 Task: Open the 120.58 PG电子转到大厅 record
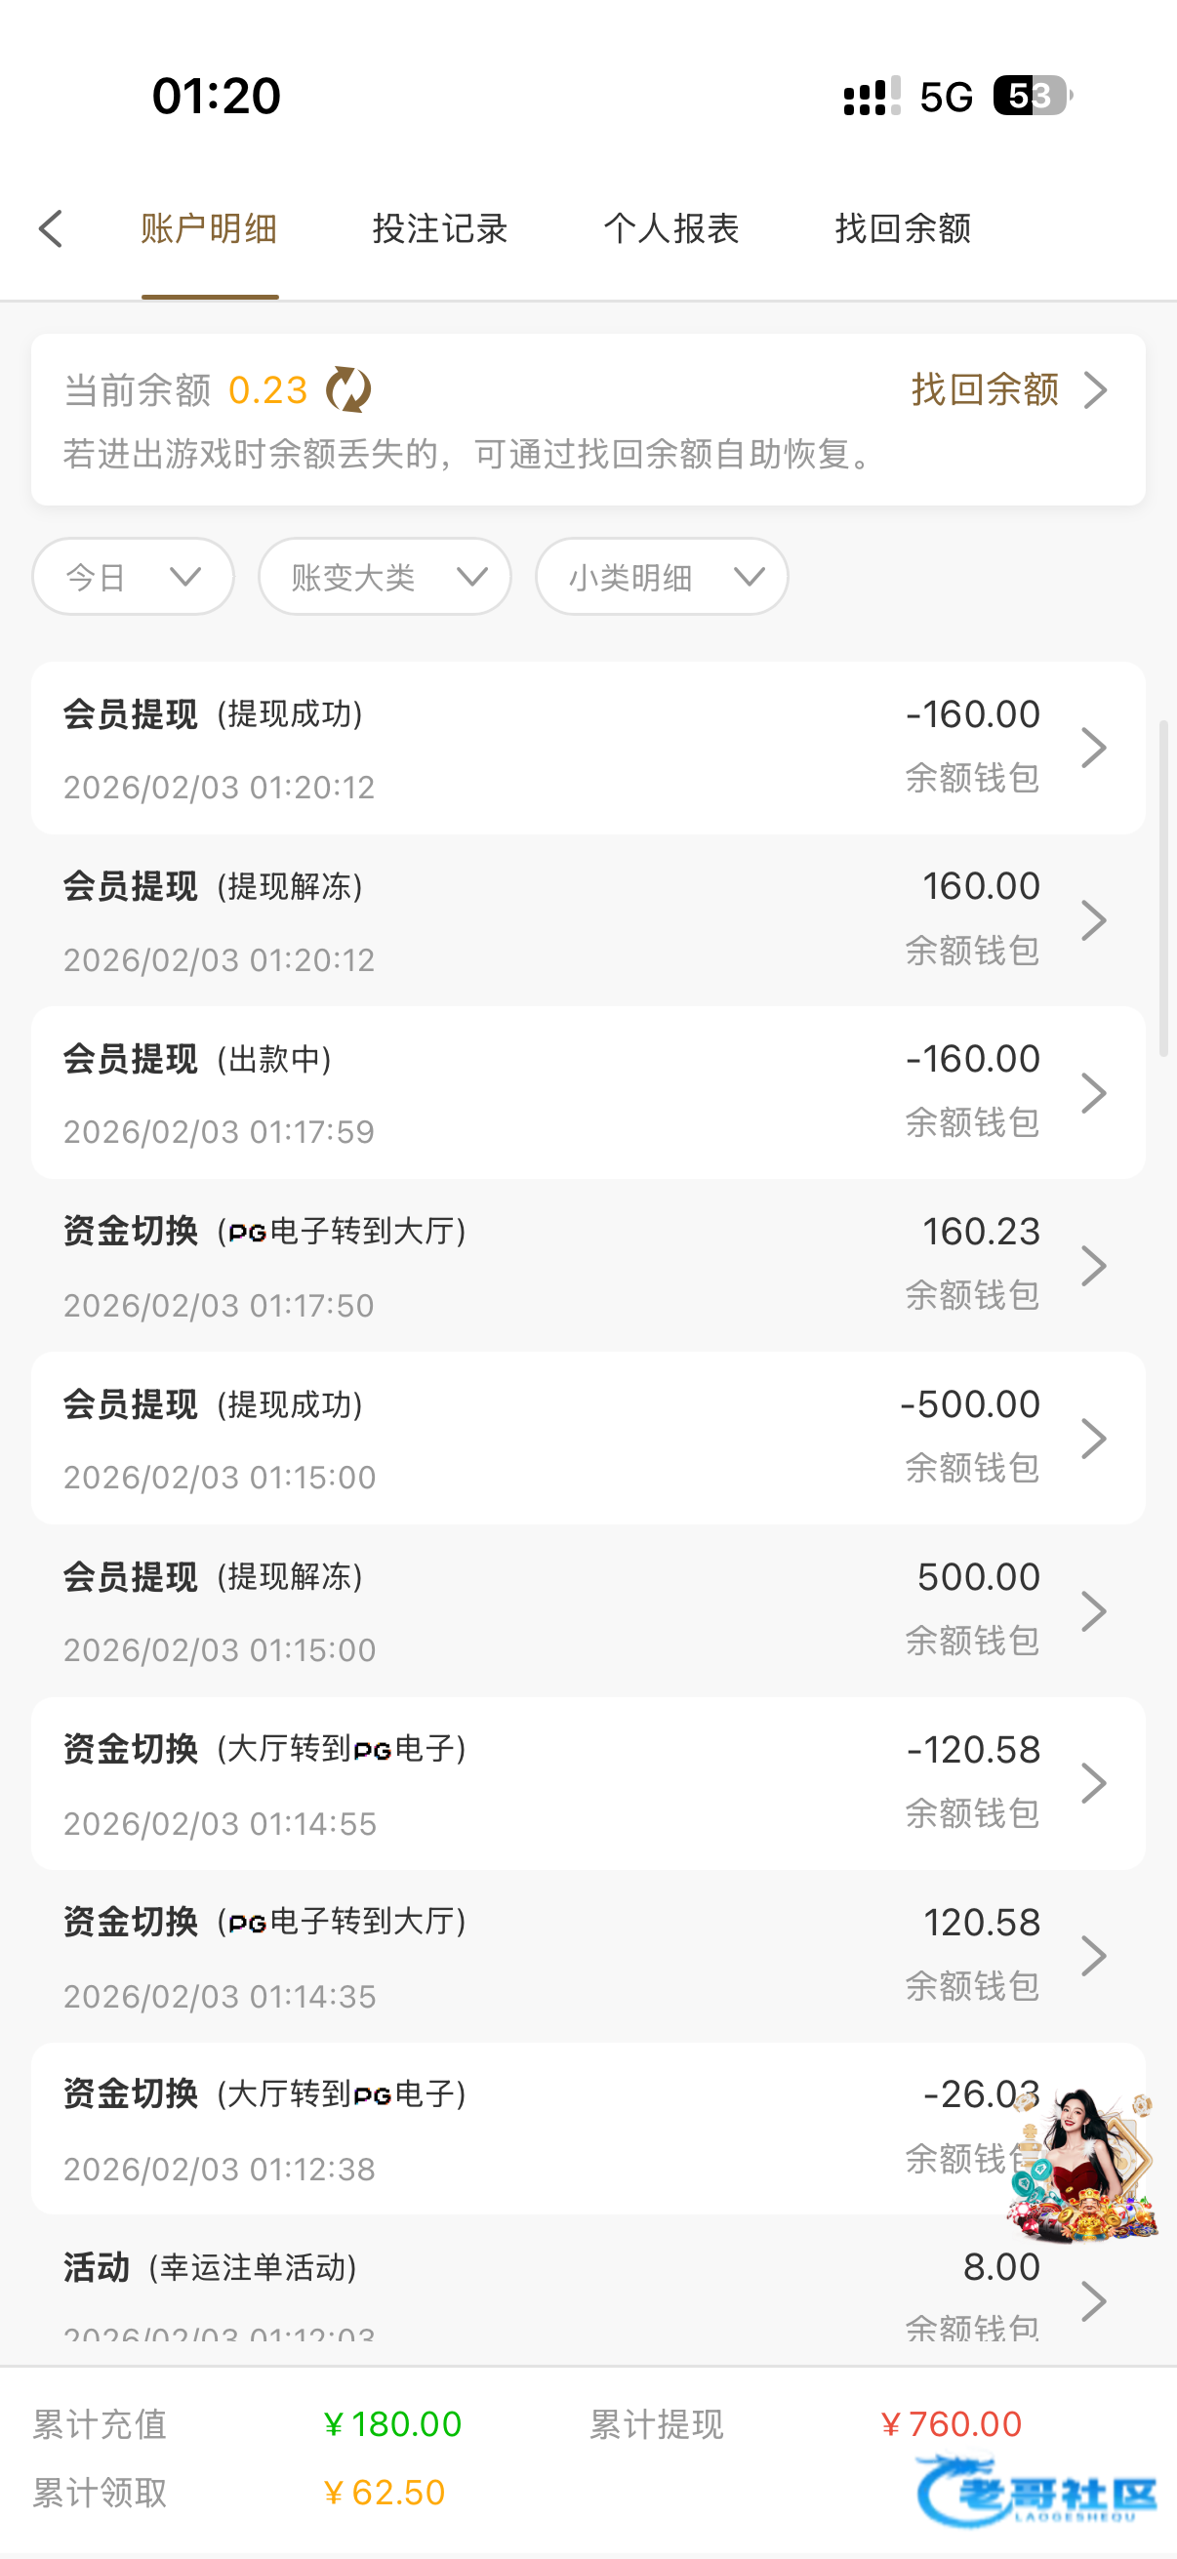click(586, 1957)
